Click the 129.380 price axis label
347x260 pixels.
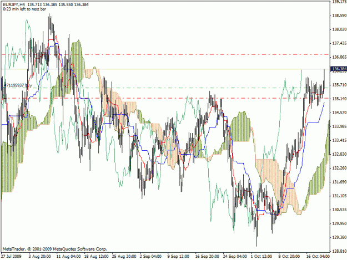coord(339,237)
